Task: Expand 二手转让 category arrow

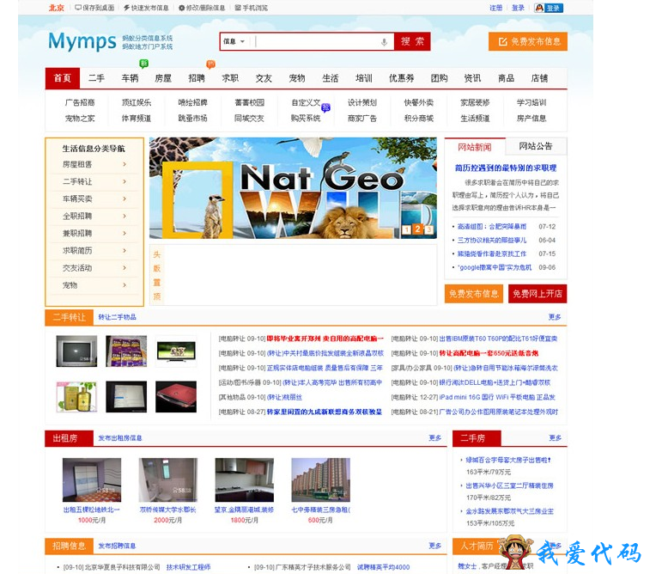Action: [x=125, y=181]
